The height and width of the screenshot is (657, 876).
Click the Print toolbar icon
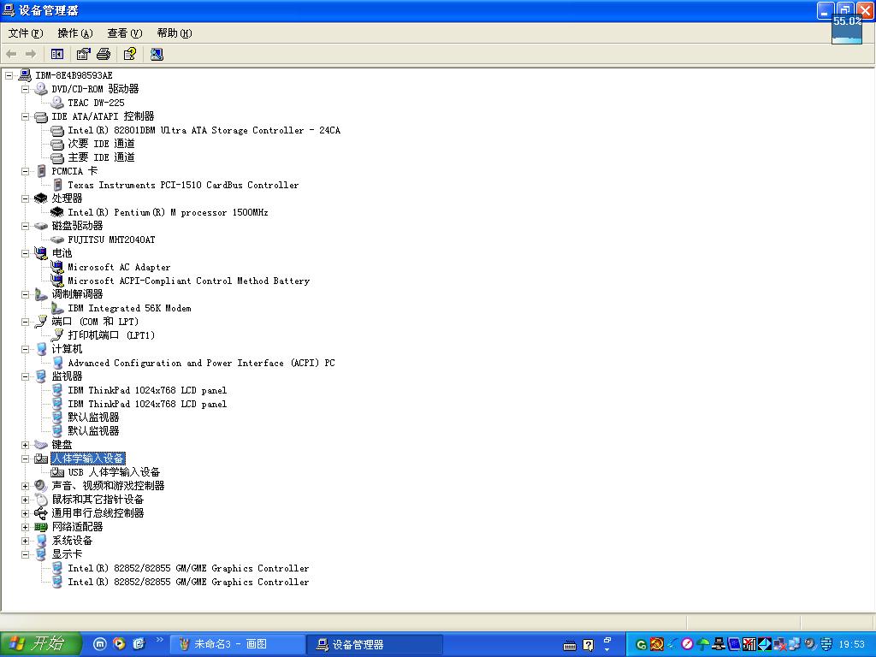(104, 54)
